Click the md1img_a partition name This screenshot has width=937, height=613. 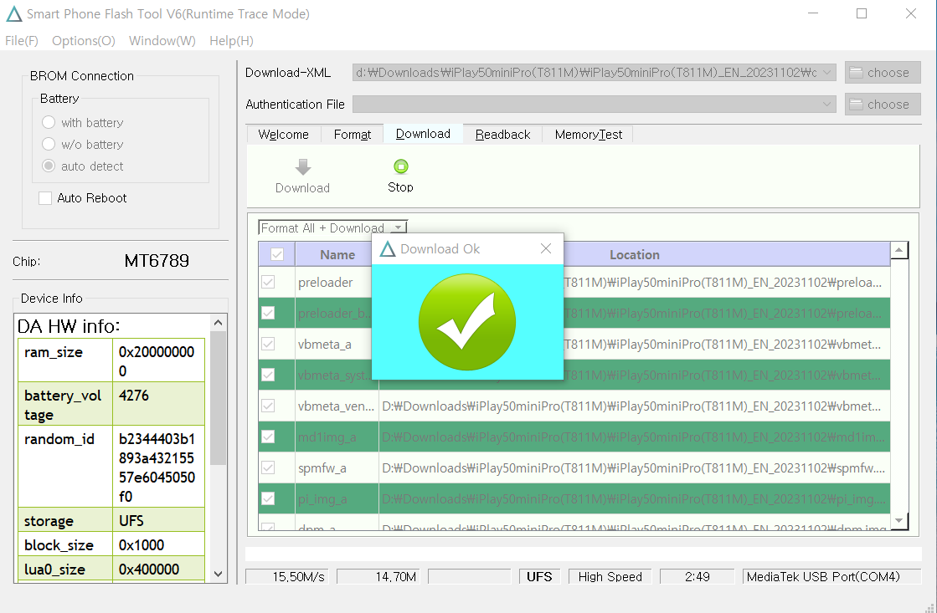tap(327, 437)
